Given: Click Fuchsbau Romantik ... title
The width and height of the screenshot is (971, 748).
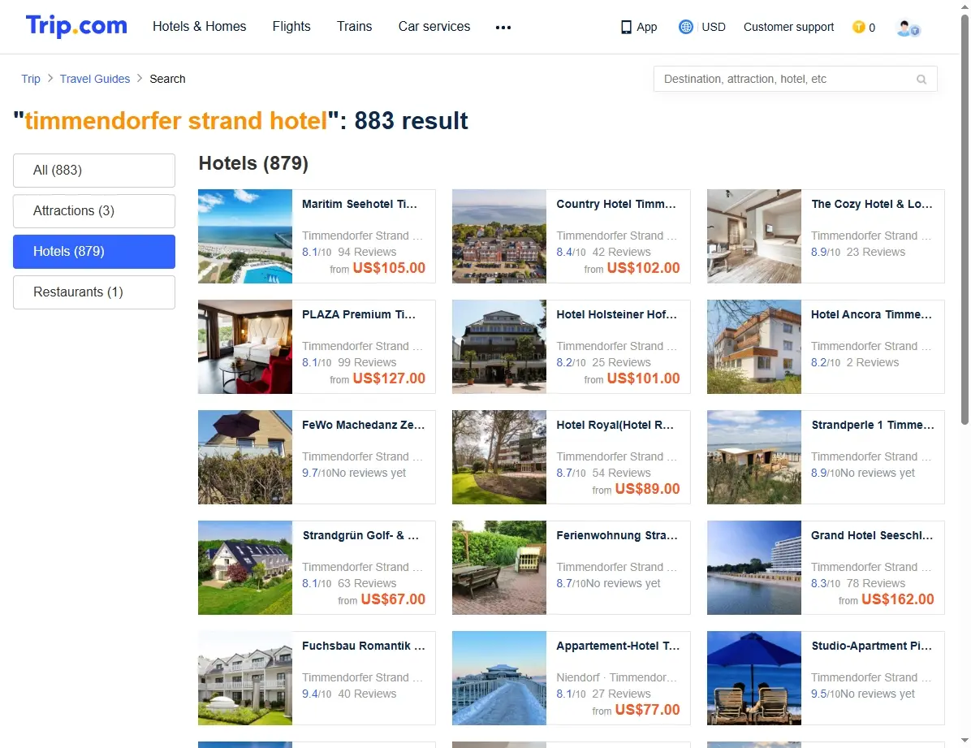Looking at the screenshot, I should (x=364, y=646).
